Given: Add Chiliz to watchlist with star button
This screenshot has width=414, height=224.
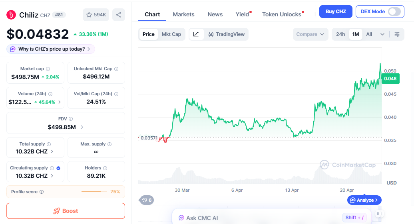Looking at the screenshot, I should click(96, 15).
